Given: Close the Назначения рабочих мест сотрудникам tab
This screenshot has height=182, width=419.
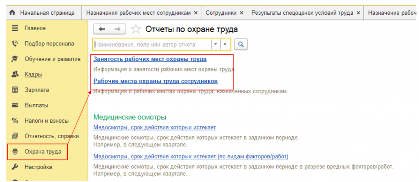Looking at the screenshot, I should [196, 13].
